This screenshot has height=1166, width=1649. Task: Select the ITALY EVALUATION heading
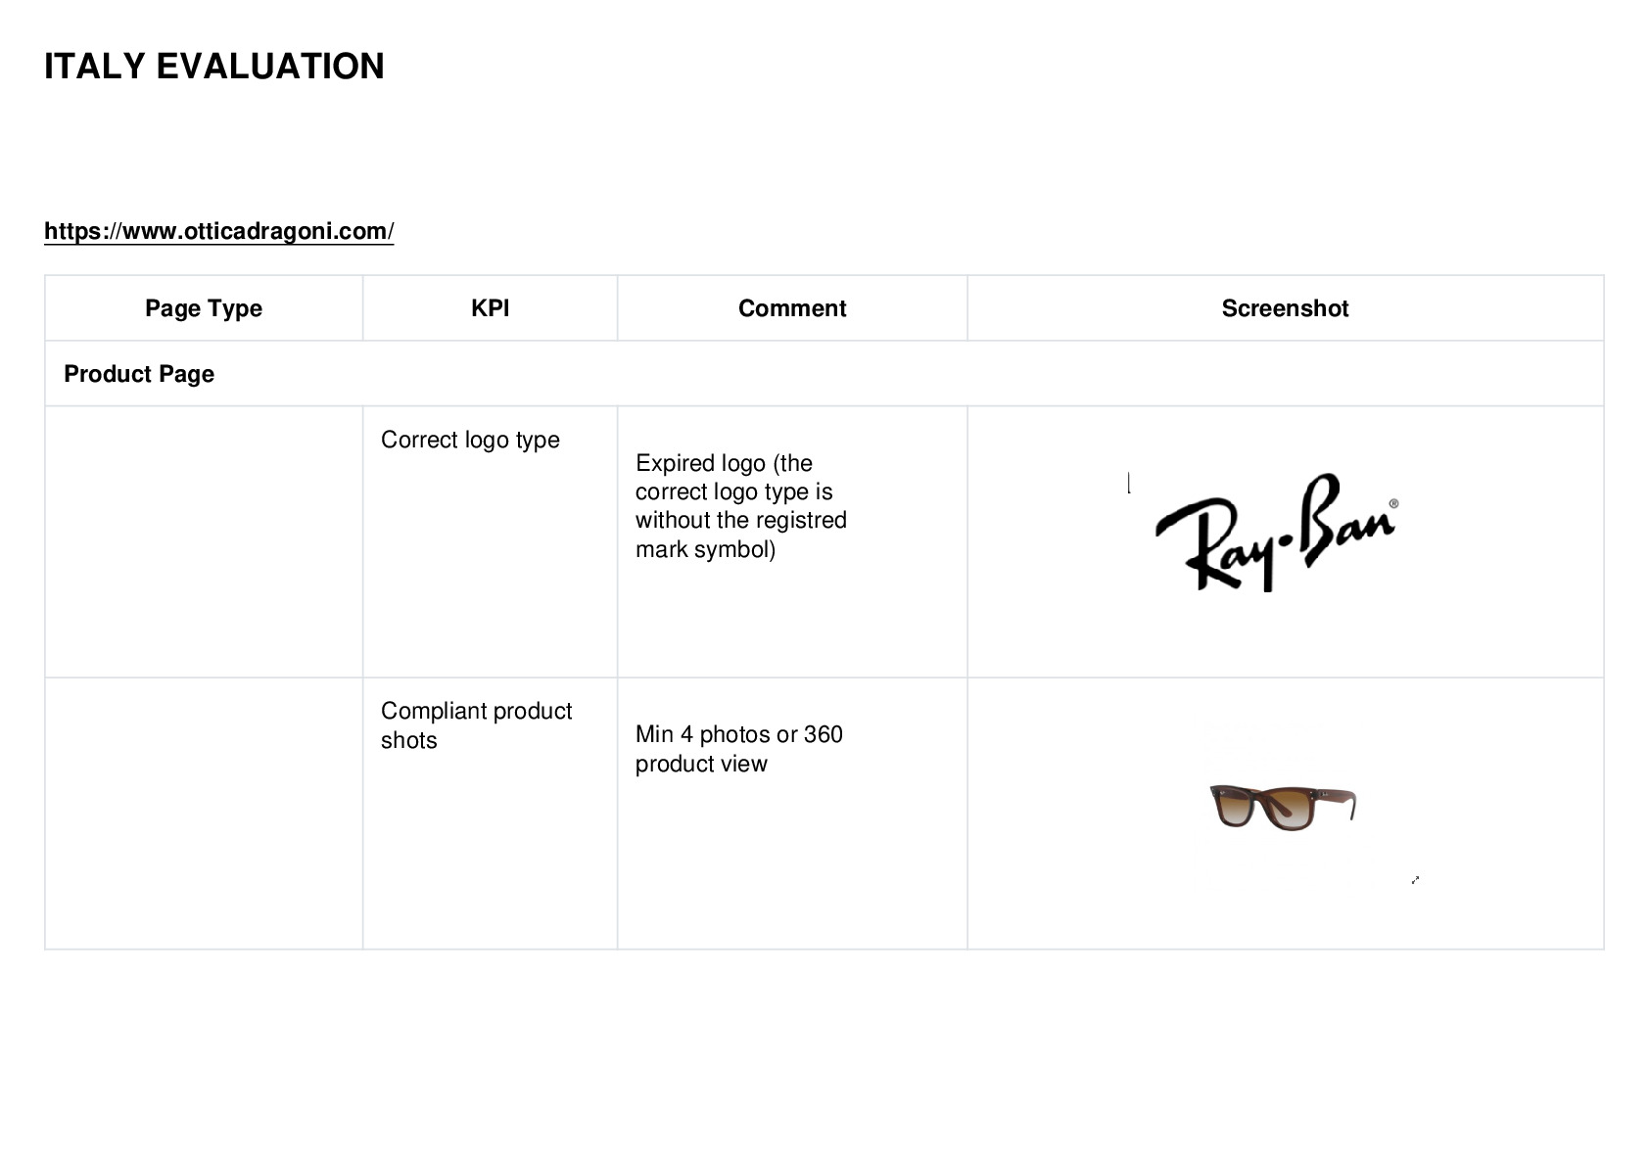(x=214, y=67)
